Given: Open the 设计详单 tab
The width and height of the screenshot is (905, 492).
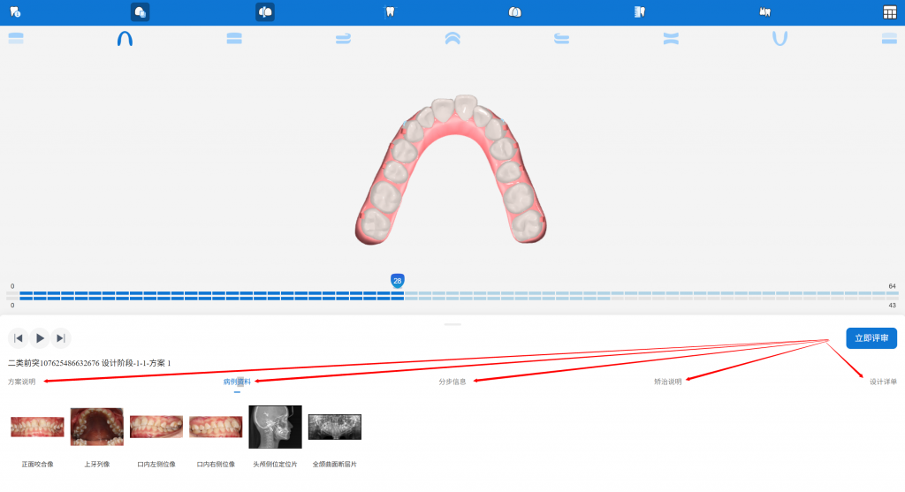Looking at the screenshot, I should pos(882,382).
